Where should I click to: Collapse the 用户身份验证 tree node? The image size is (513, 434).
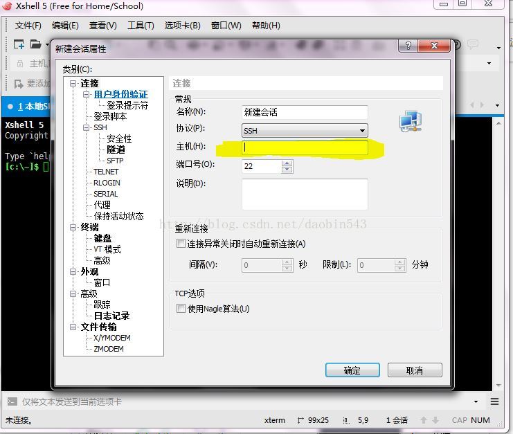pos(86,95)
